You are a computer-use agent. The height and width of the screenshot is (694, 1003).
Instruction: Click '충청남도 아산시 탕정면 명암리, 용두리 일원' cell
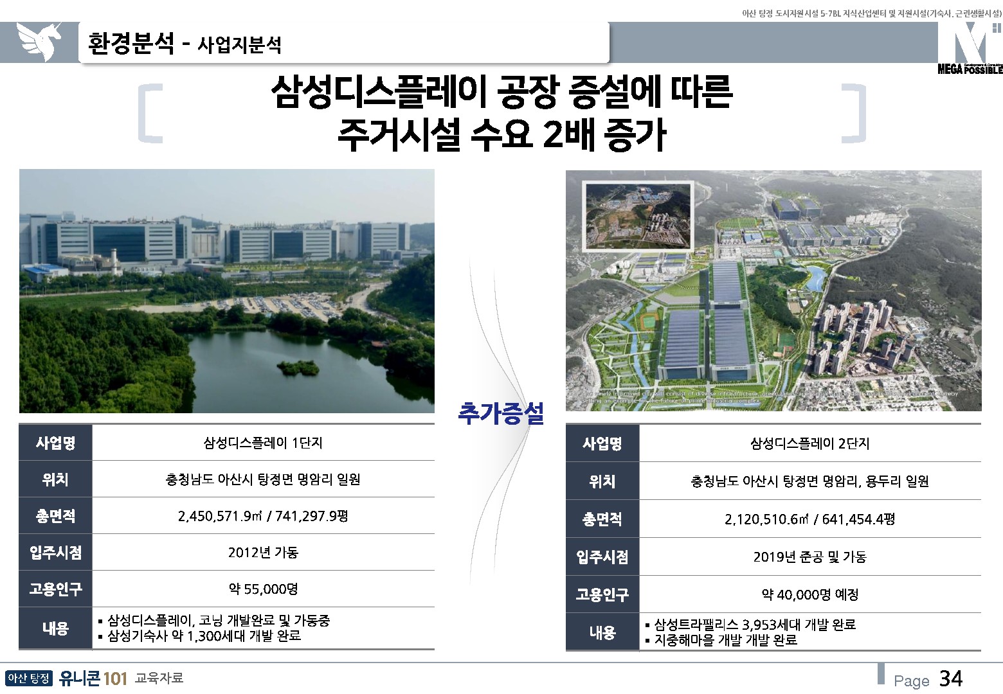point(810,481)
